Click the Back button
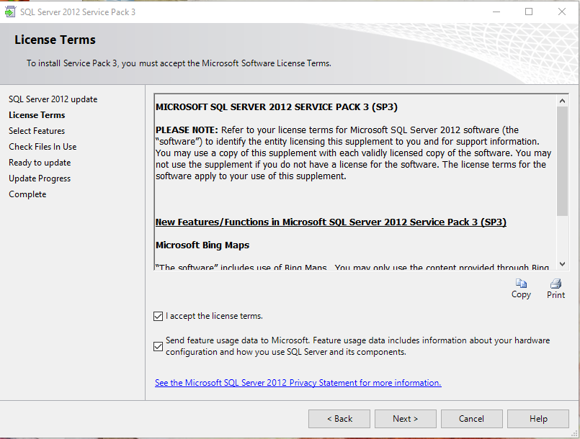580x439 pixels. (339, 418)
